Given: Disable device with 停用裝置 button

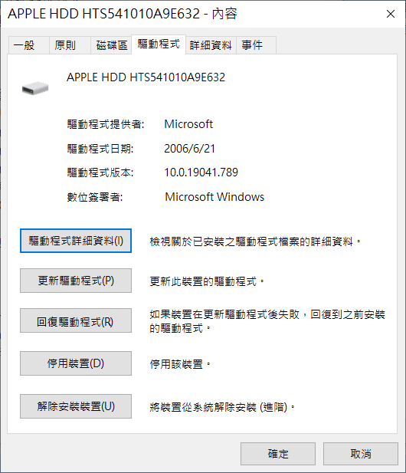Looking at the screenshot, I should [x=76, y=363].
